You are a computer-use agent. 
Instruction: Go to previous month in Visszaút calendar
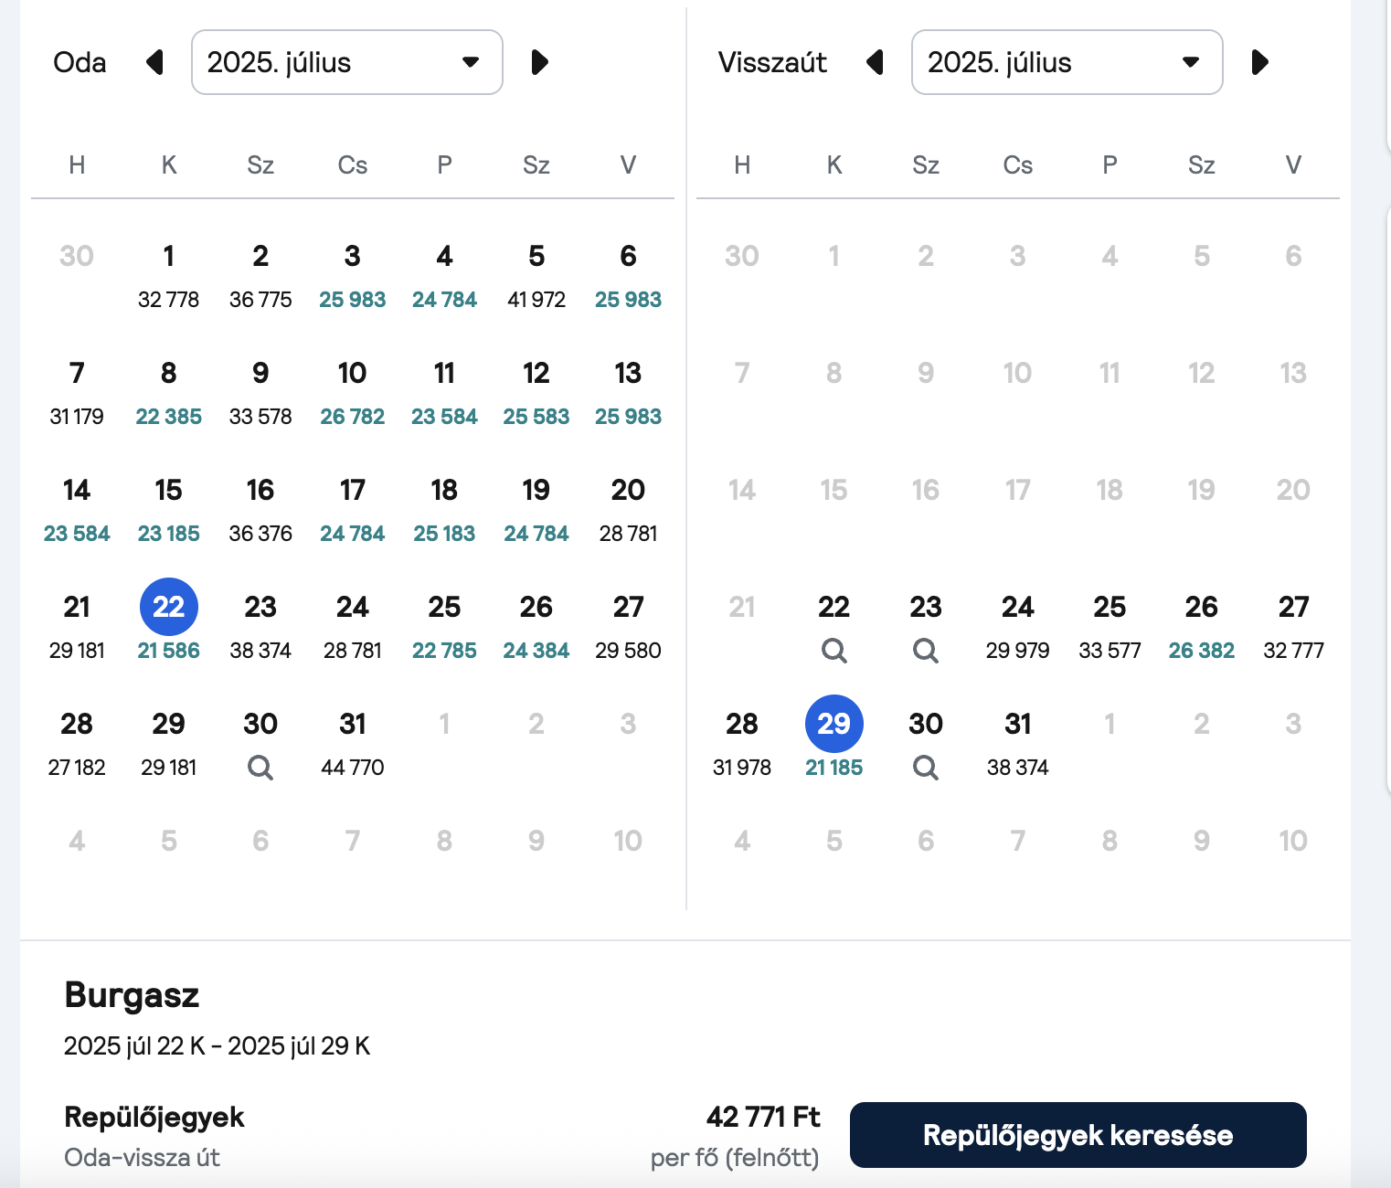[875, 62]
